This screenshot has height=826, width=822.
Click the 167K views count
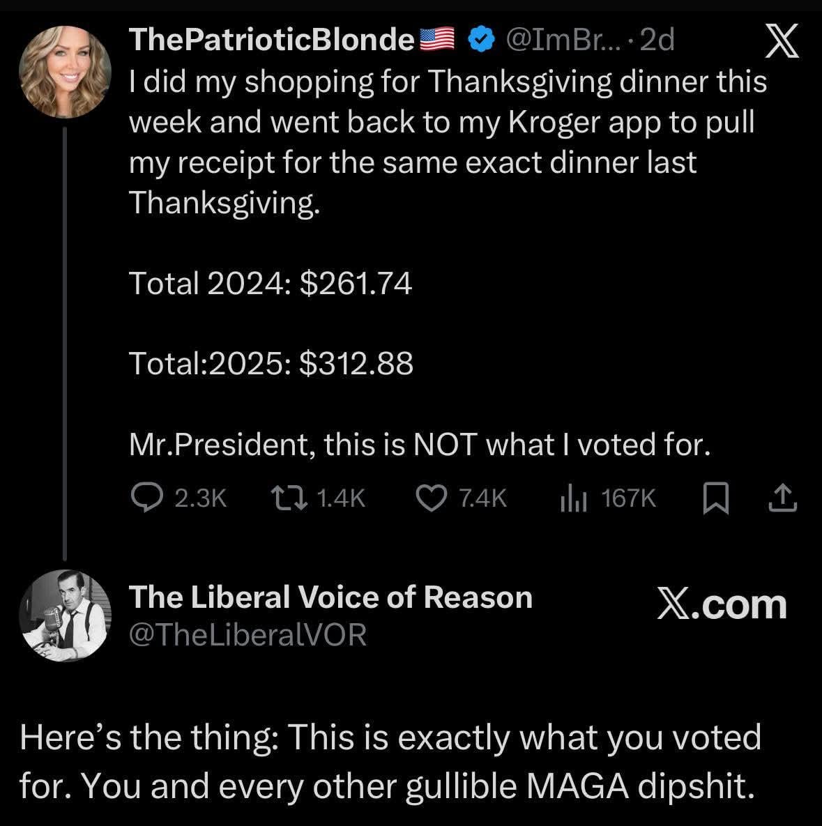pos(628,498)
